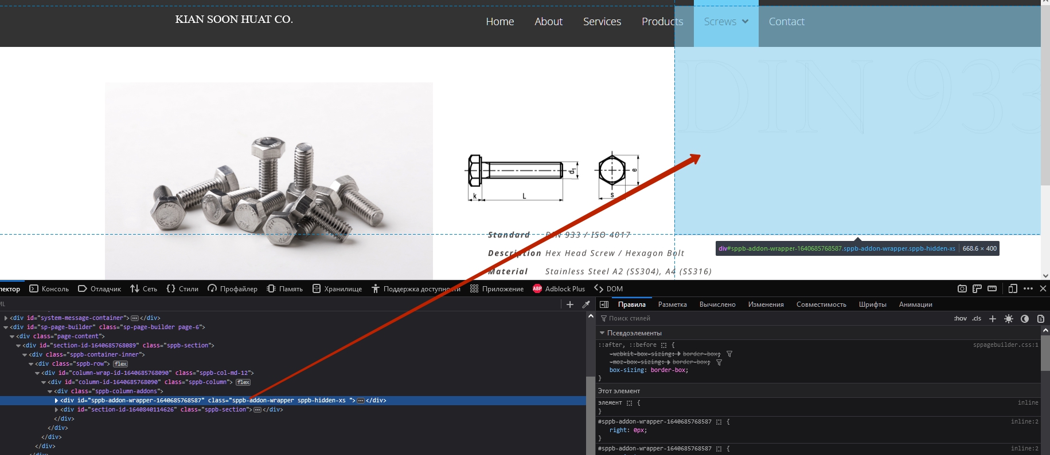
Task: Pick a page color with eyedropper
Action: coord(586,304)
